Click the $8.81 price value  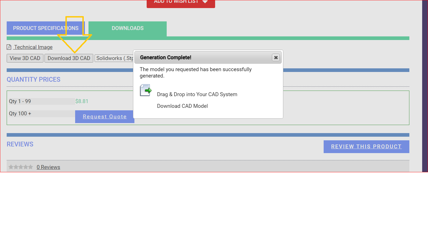click(82, 101)
